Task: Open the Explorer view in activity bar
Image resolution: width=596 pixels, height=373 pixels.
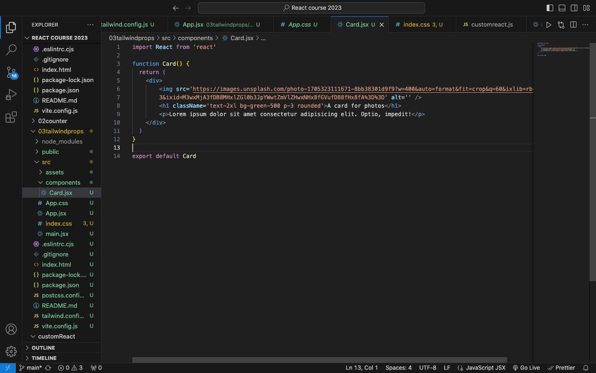Action: click(11, 28)
